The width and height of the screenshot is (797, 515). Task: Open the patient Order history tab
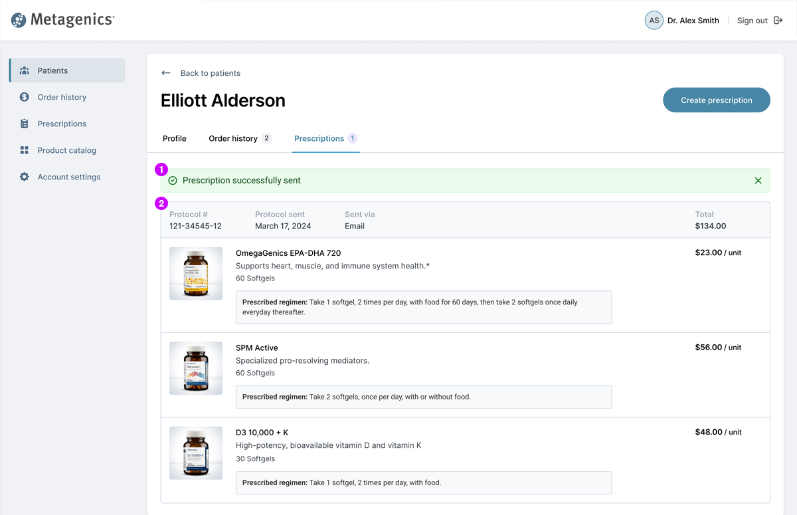[x=233, y=138]
